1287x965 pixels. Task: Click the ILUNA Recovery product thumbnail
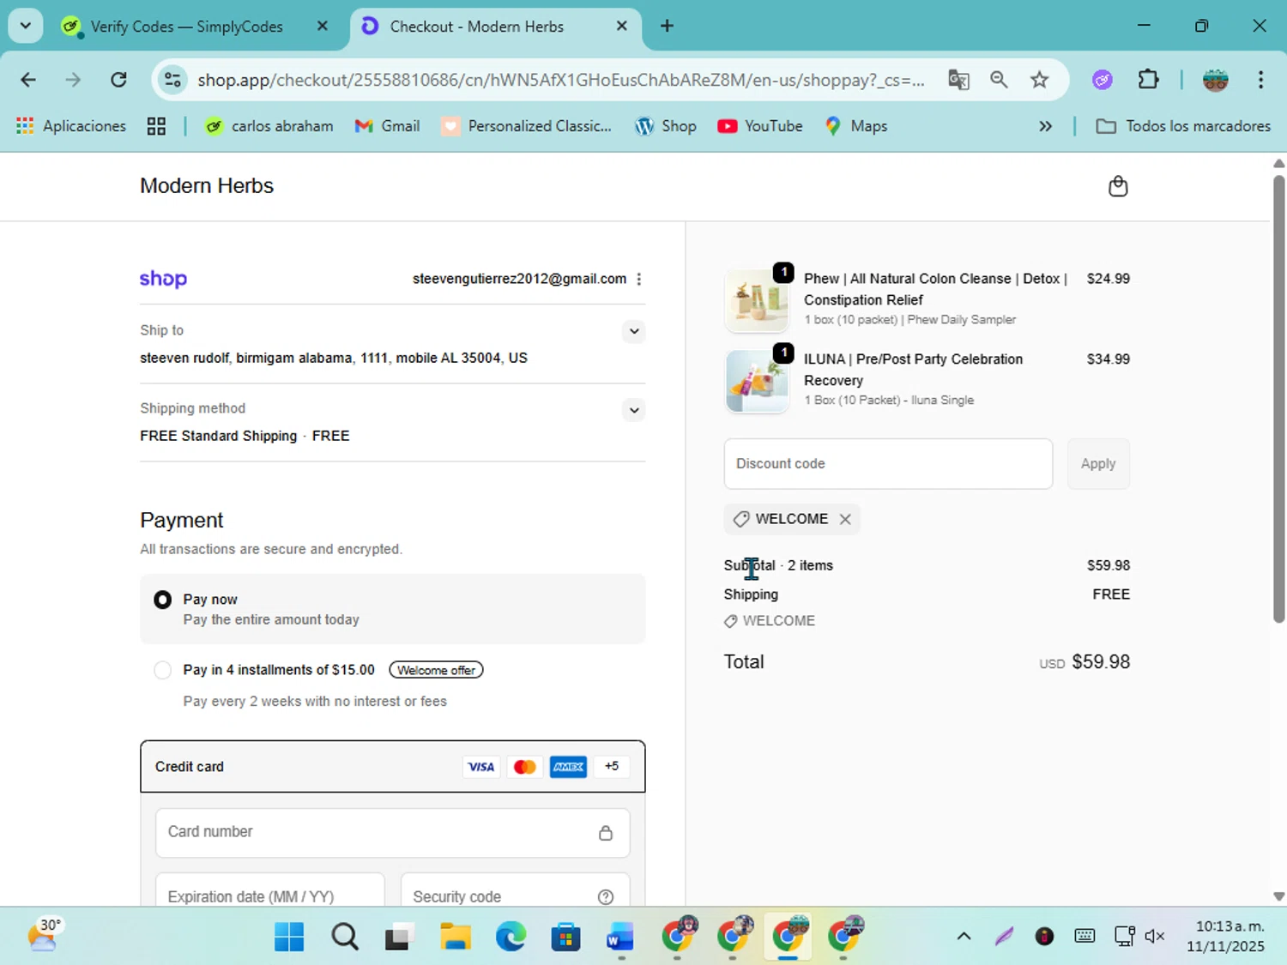coord(757,382)
